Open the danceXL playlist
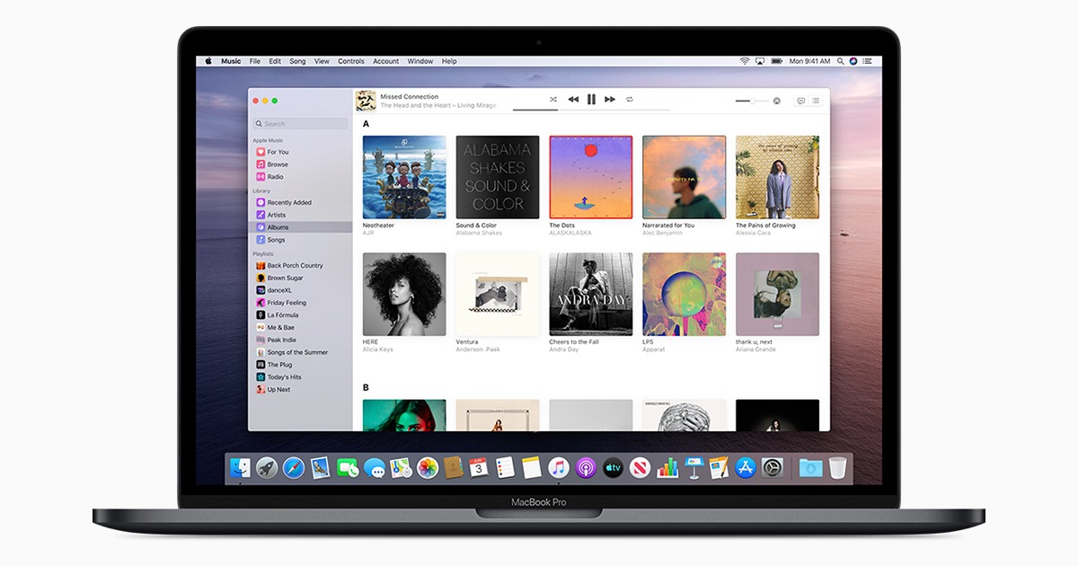 coord(300,290)
